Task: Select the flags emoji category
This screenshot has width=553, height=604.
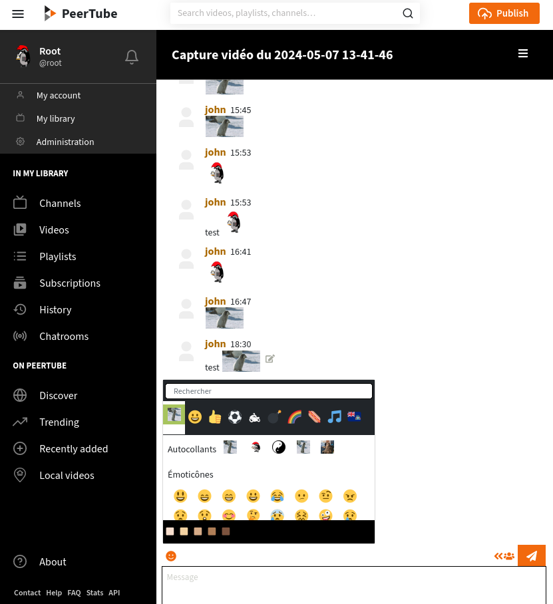Action: 354,417
